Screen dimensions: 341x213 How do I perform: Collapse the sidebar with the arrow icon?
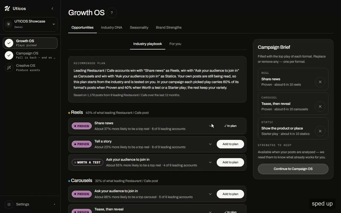pos(52,9)
